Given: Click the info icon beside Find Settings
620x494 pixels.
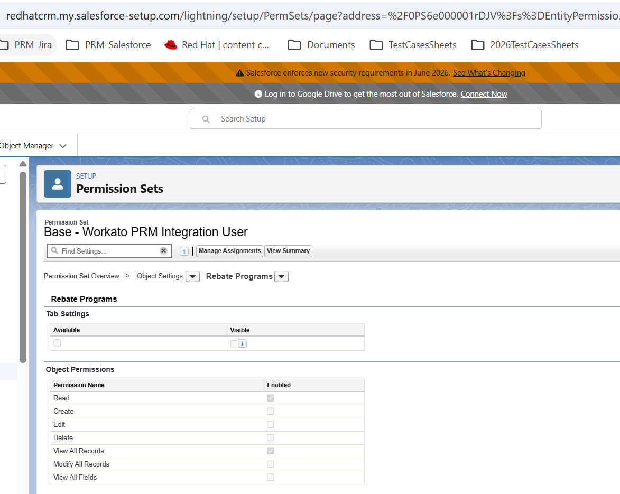Looking at the screenshot, I should pyautogui.click(x=184, y=251).
